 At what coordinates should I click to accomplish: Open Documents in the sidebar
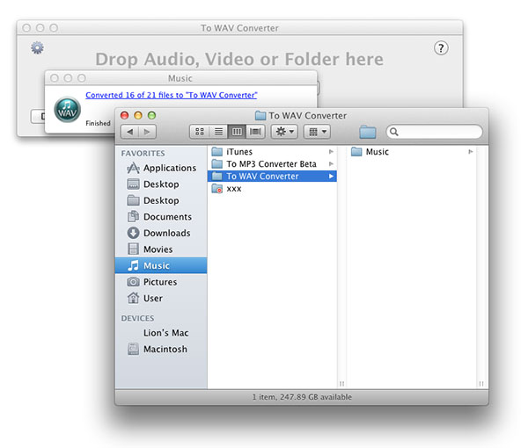pos(161,217)
